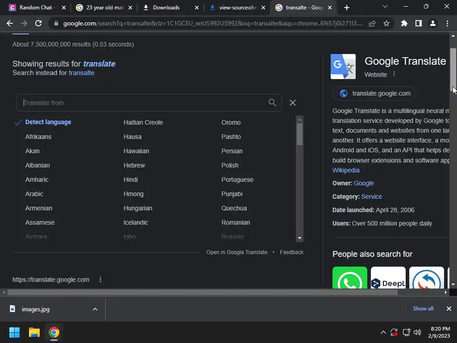Open the https://translate.google.com result

51,280
